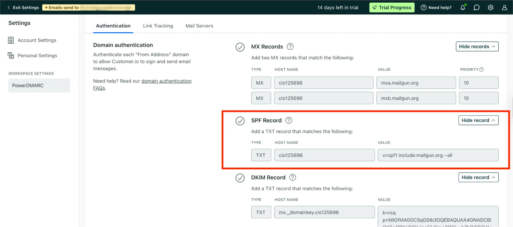The height and width of the screenshot is (227, 513).
Task: Click the Trial Progress button
Action: [x=392, y=7]
